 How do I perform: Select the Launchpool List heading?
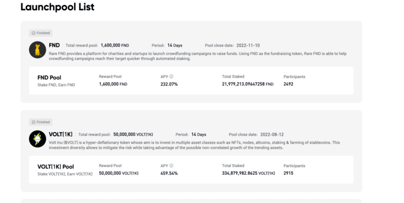[58, 7]
